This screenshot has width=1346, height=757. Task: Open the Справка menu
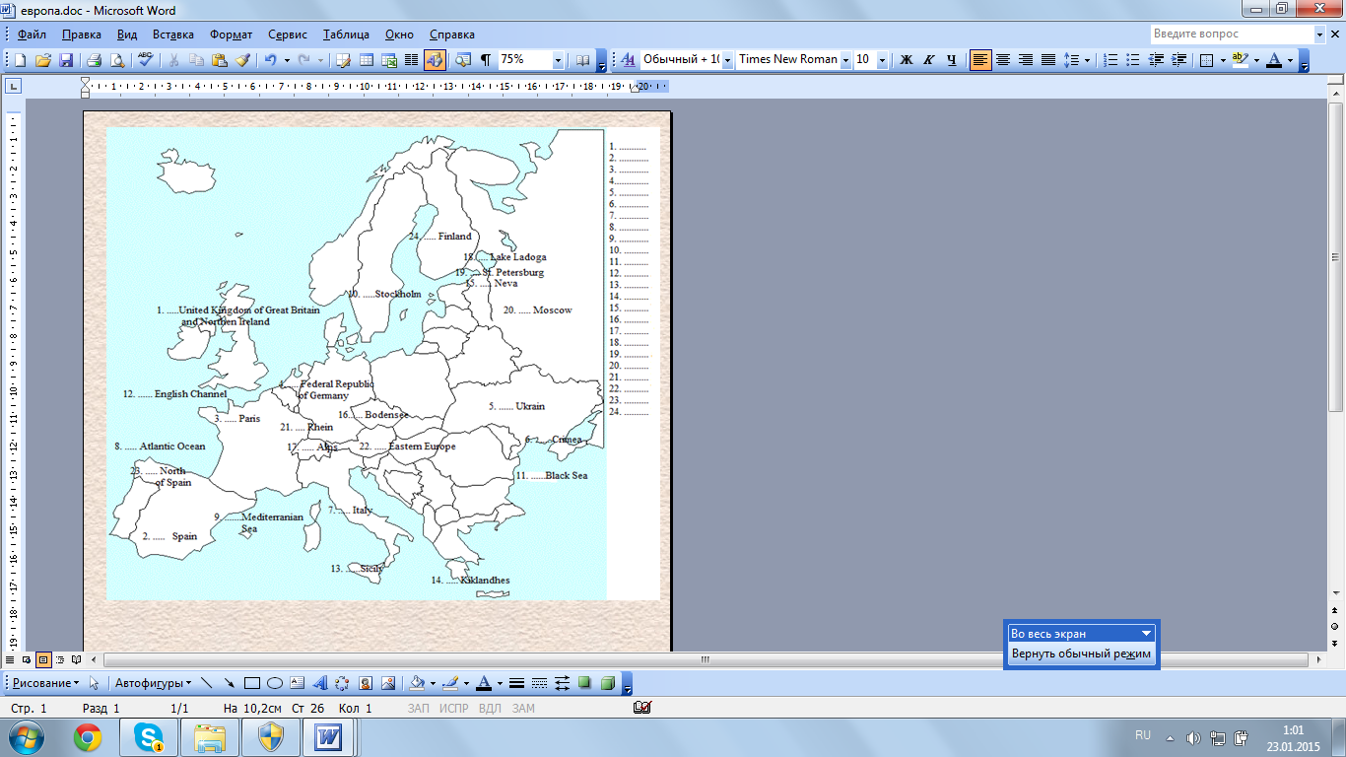click(452, 34)
